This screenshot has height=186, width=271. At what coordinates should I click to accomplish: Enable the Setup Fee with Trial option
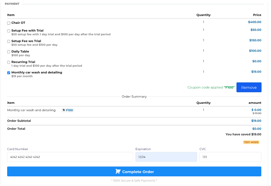tap(9, 31)
